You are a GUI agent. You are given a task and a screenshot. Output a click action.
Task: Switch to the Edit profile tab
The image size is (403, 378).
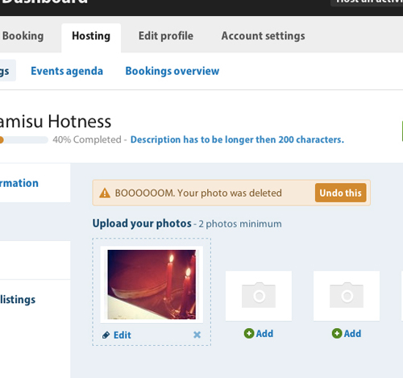(166, 36)
